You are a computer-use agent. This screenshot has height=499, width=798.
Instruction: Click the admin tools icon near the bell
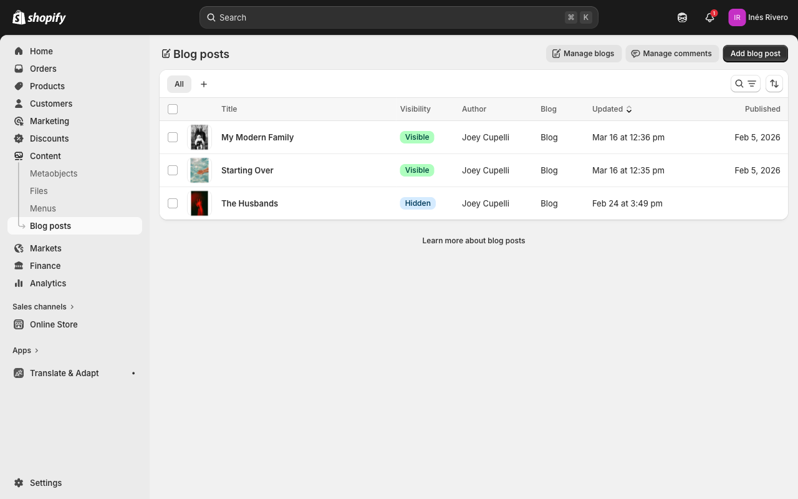682,17
